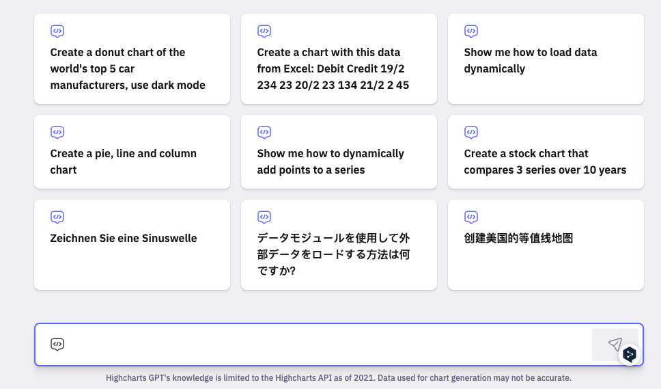Click the code icon on donut chart card

coord(57,31)
